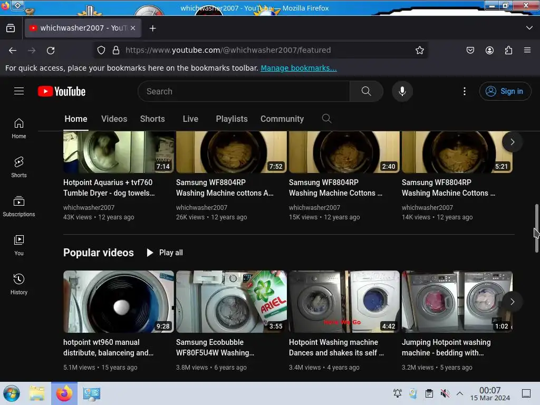The height and width of the screenshot is (405, 540).
Task: Open Subscriptions in the left sidebar
Action: pos(19,206)
